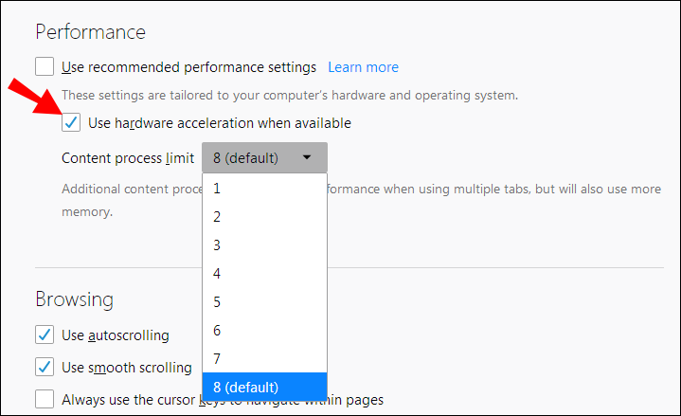Click the Use smooth scrolling label

point(126,367)
